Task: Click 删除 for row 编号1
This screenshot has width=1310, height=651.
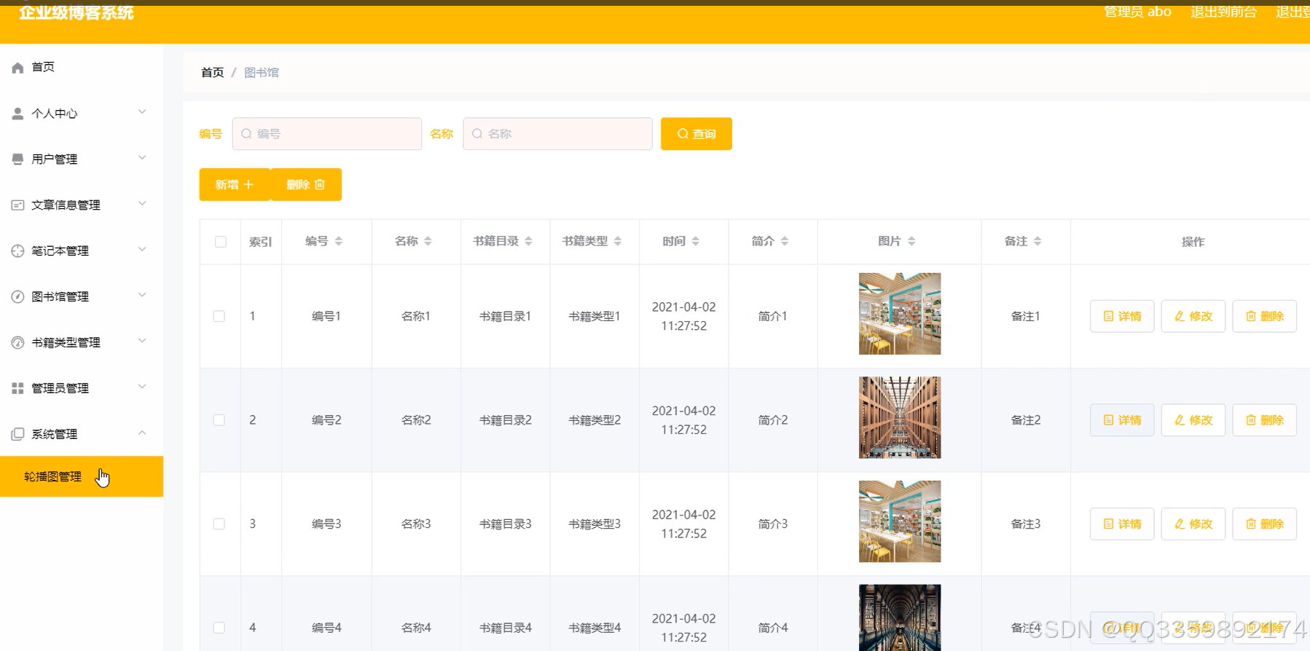Action: point(1265,316)
